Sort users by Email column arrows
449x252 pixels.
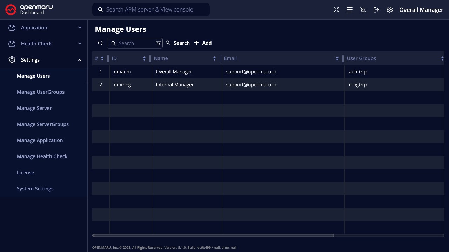[x=337, y=58]
